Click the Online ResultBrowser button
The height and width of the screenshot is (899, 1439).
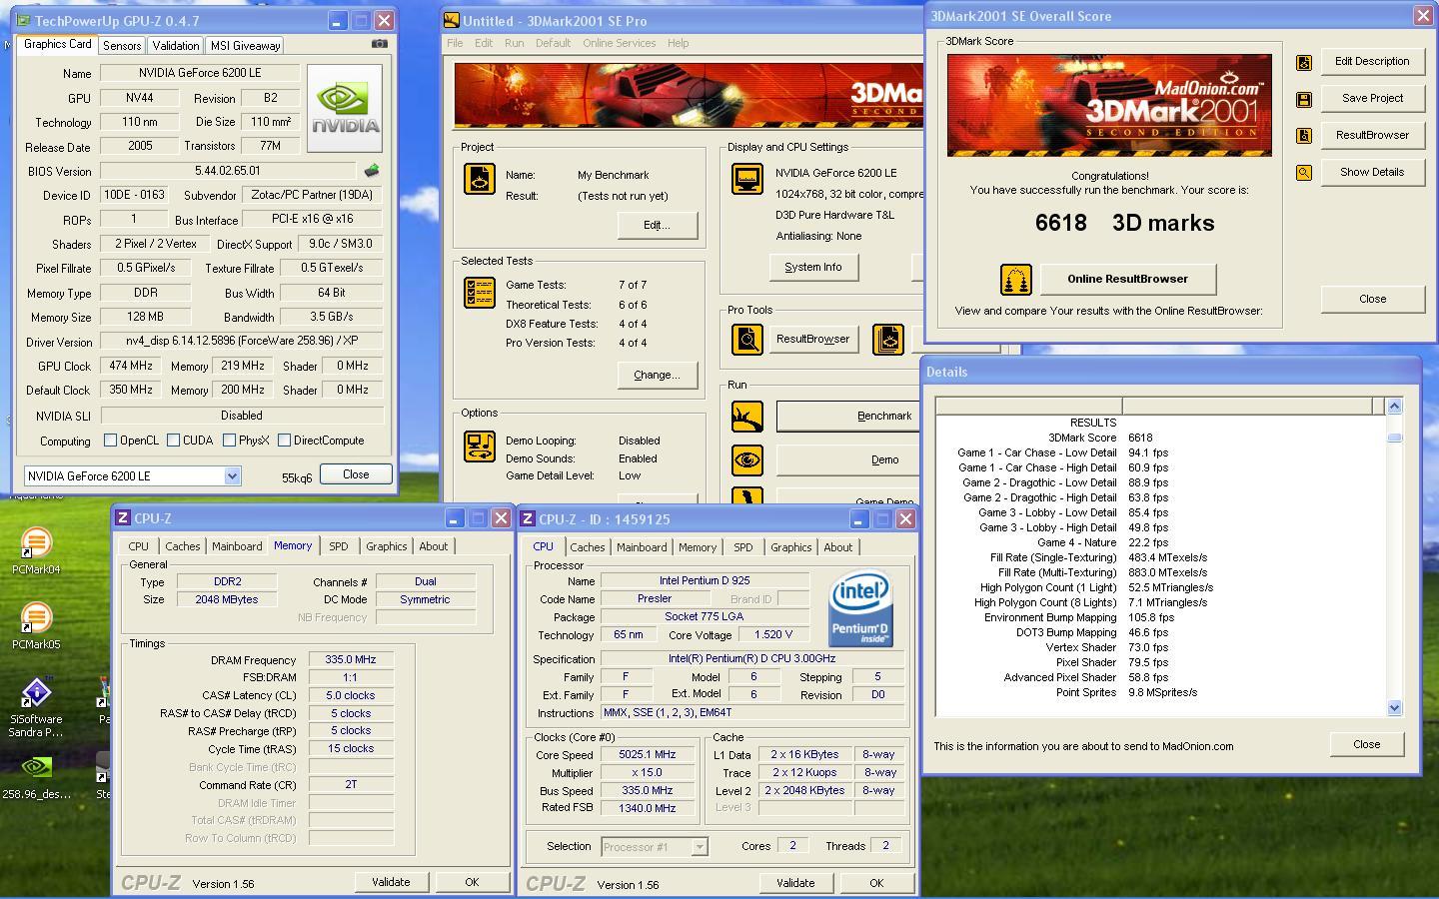click(x=1127, y=279)
